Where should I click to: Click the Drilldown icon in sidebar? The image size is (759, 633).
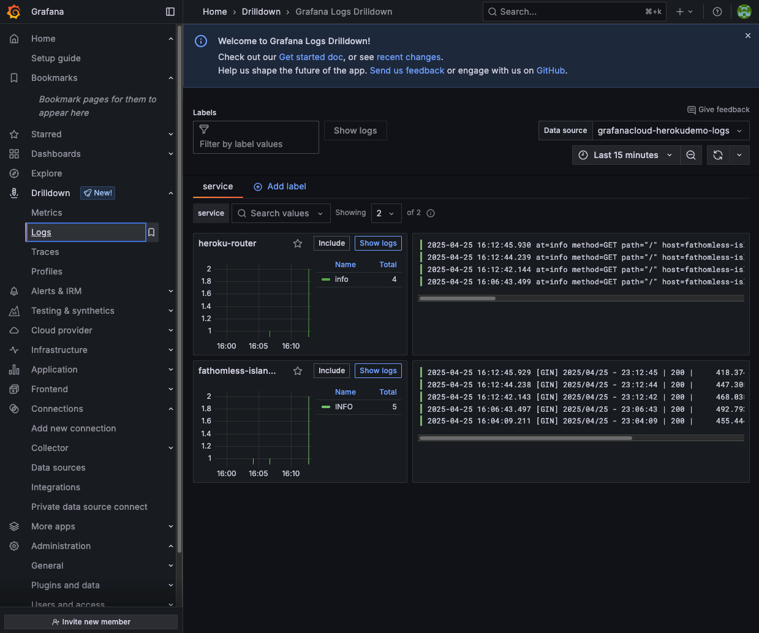[14, 193]
